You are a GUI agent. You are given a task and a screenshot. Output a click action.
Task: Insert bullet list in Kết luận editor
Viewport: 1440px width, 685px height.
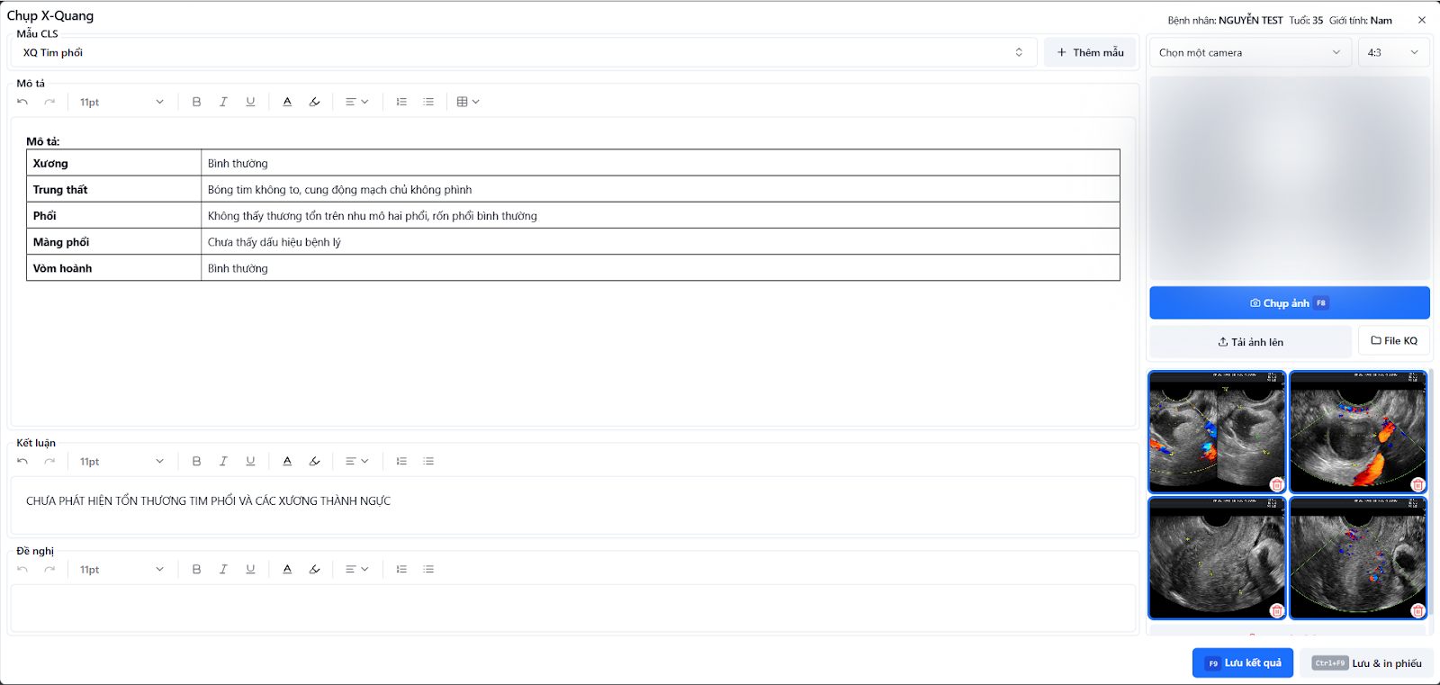coord(428,461)
